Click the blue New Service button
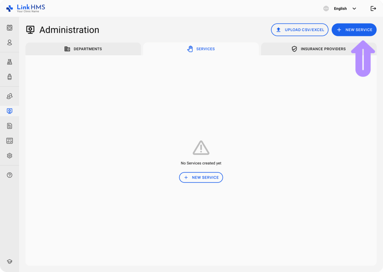383x272 pixels. point(354,30)
